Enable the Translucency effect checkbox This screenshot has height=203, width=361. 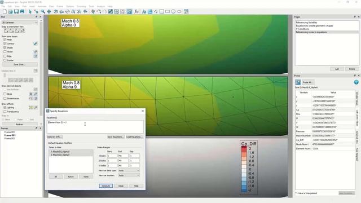click(5, 112)
